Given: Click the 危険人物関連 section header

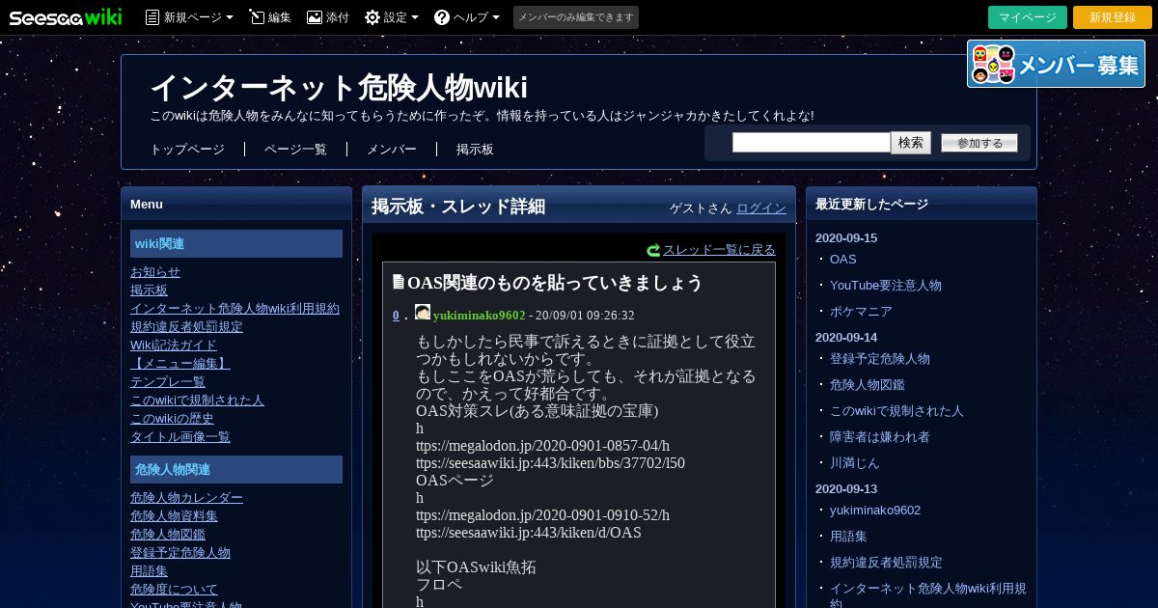Looking at the screenshot, I should [236, 470].
